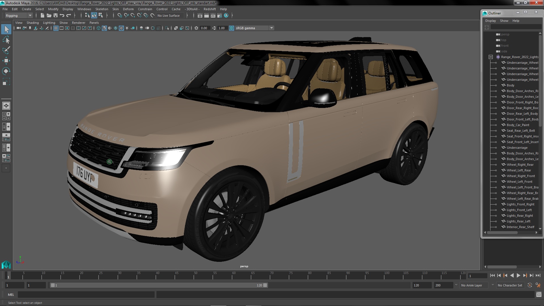544x306 pixels.
Task: Enable snap to grids
Action: click(x=120, y=16)
